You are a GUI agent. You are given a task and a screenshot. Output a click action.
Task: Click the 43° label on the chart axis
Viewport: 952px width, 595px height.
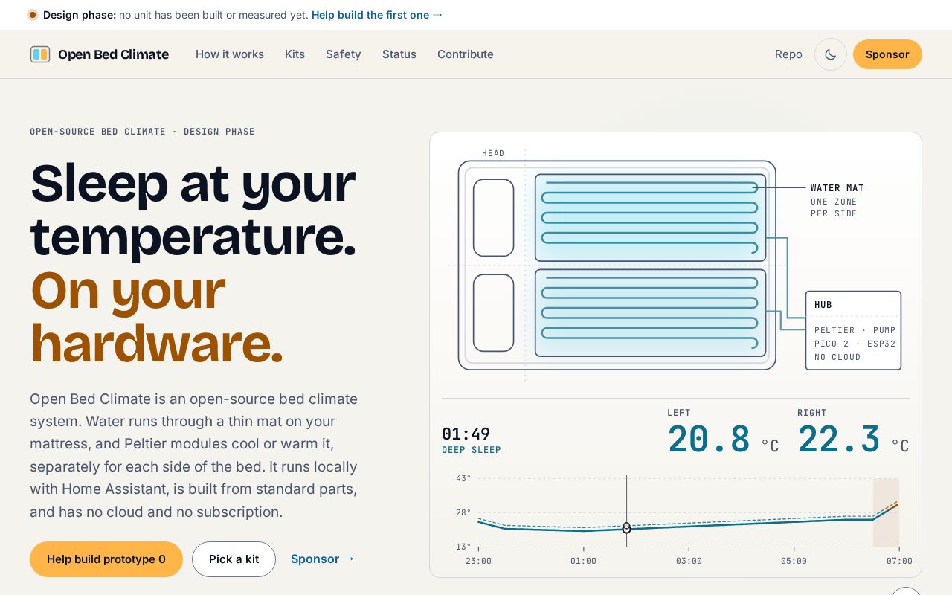pos(463,478)
